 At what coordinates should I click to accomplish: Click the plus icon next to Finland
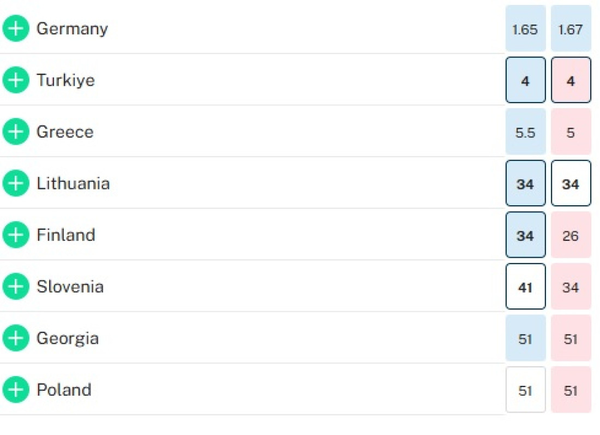[16, 235]
